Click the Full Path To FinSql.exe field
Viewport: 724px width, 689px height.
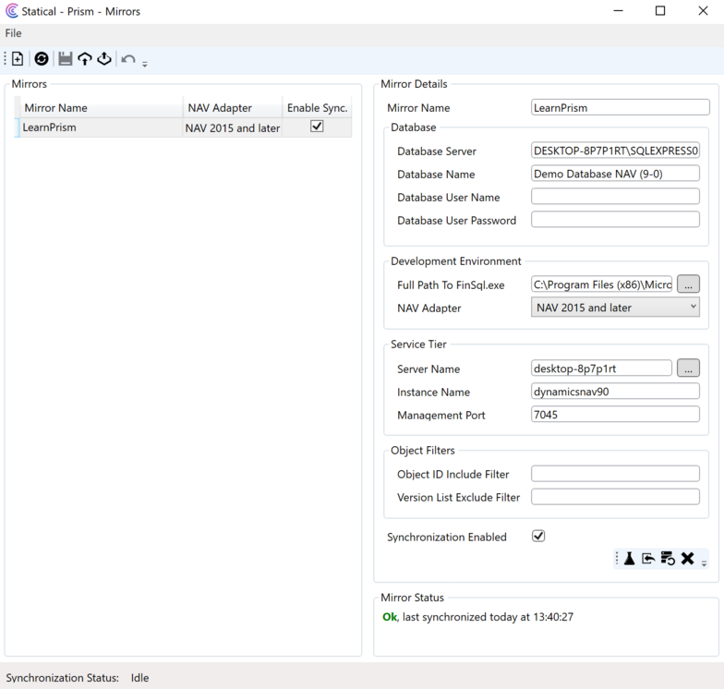click(x=602, y=284)
